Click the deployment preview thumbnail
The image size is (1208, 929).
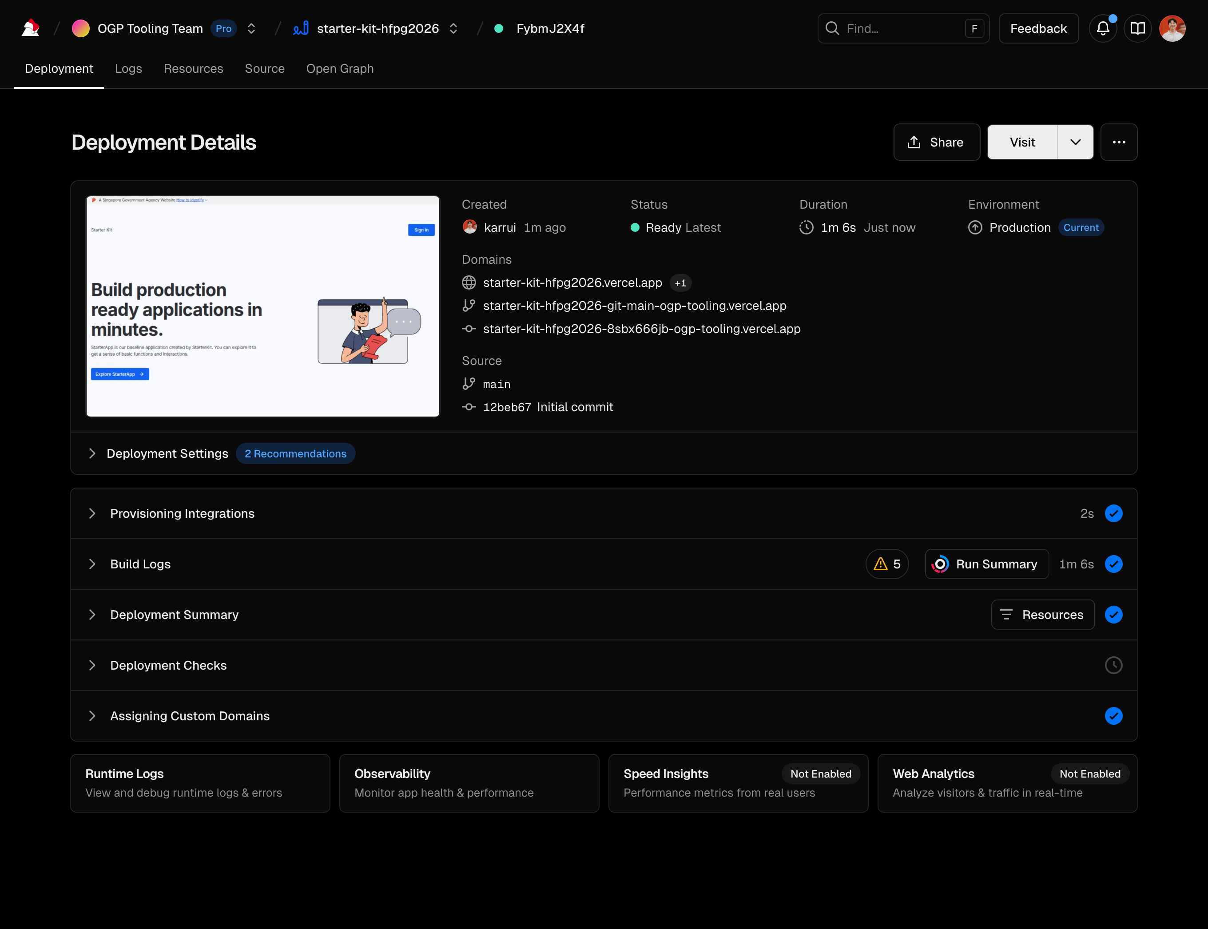(x=263, y=306)
